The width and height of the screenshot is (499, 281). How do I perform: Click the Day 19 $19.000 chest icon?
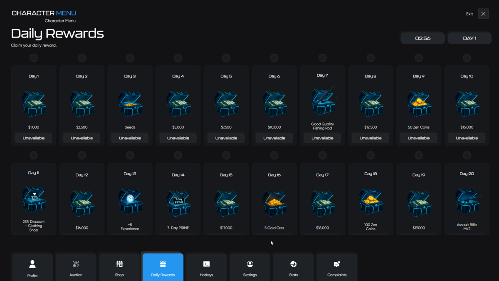[x=419, y=203]
